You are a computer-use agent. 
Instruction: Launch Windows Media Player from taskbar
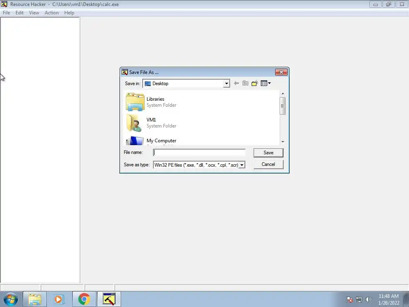pos(59,299)
